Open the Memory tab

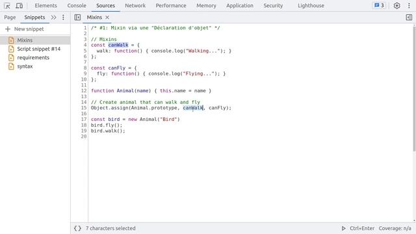[206, 6]
